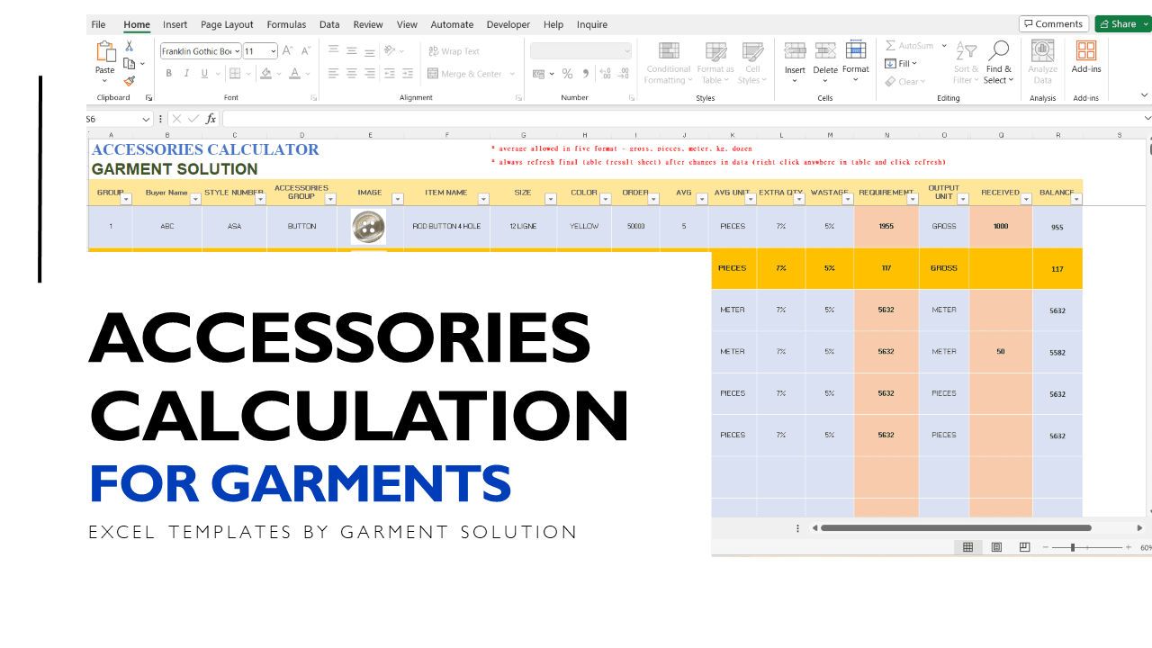1152x648 pixels.
Task: Toggle bold formatting
Action: 168,73
